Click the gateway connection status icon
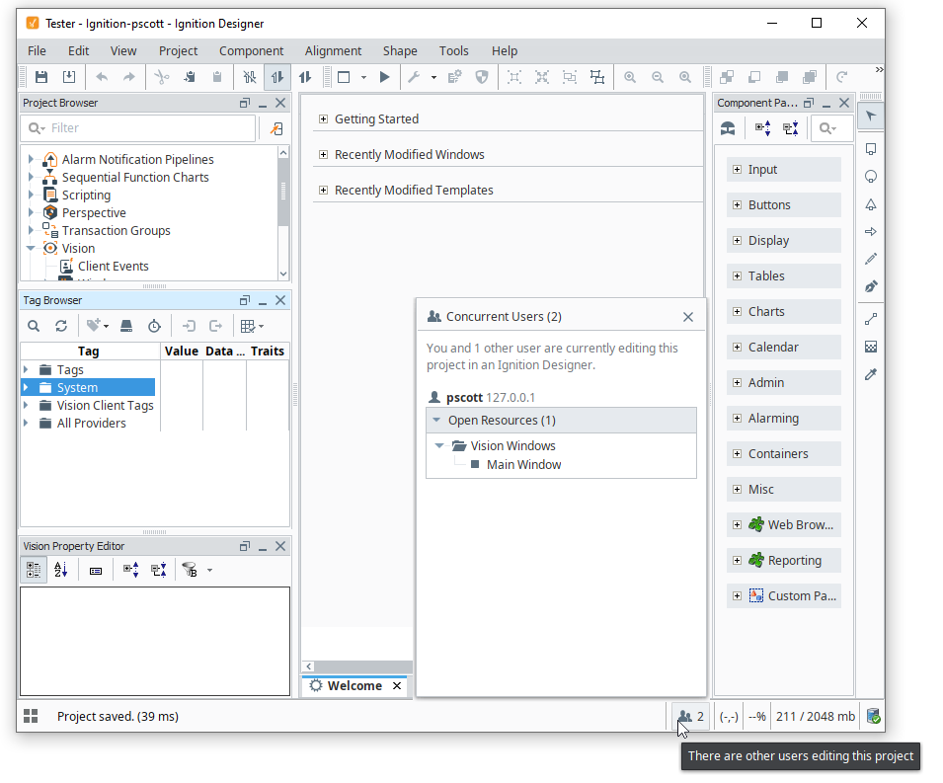943x783 pixels. [x=873, y=716]
